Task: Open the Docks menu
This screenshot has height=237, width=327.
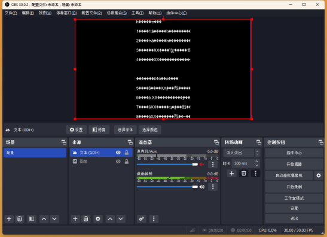Action: (x=66, y=13)
